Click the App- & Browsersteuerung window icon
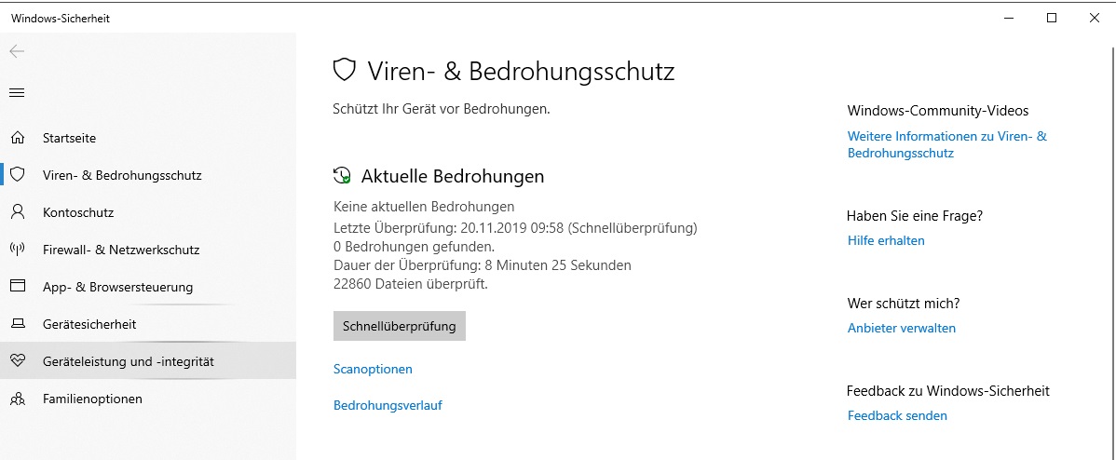The width and height of the screenshot is (1116, 460). tap(18, 287)
